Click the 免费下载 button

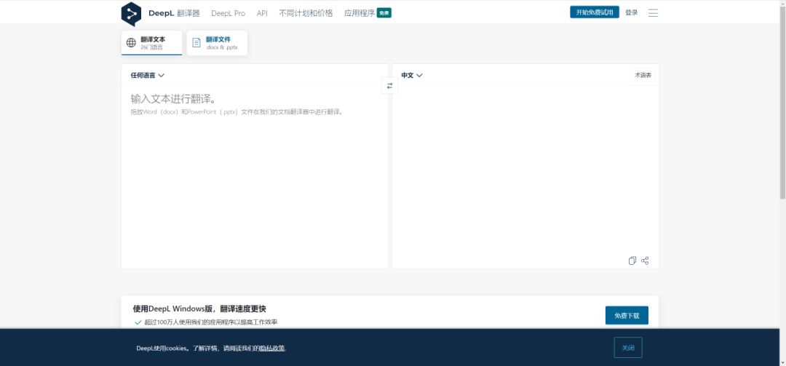point(627,315)
